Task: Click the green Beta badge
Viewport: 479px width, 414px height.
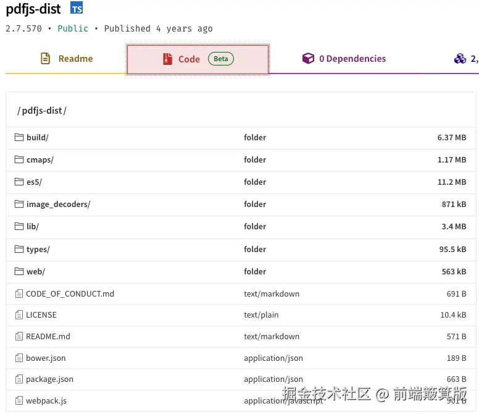Action: coord(221,59)
